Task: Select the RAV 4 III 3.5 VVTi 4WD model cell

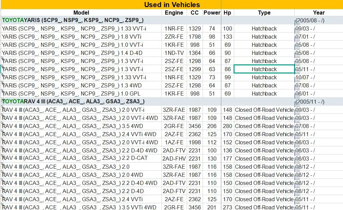Action: [81, 207]
